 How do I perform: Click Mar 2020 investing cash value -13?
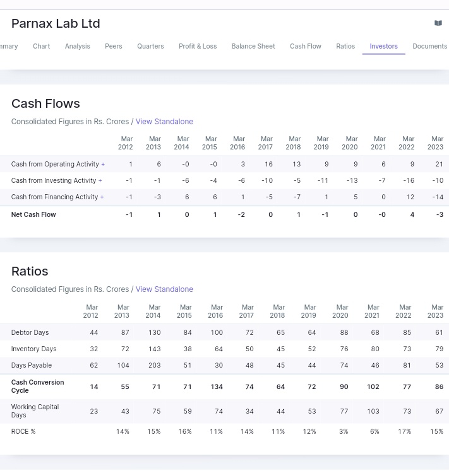[x=352, y=180]
